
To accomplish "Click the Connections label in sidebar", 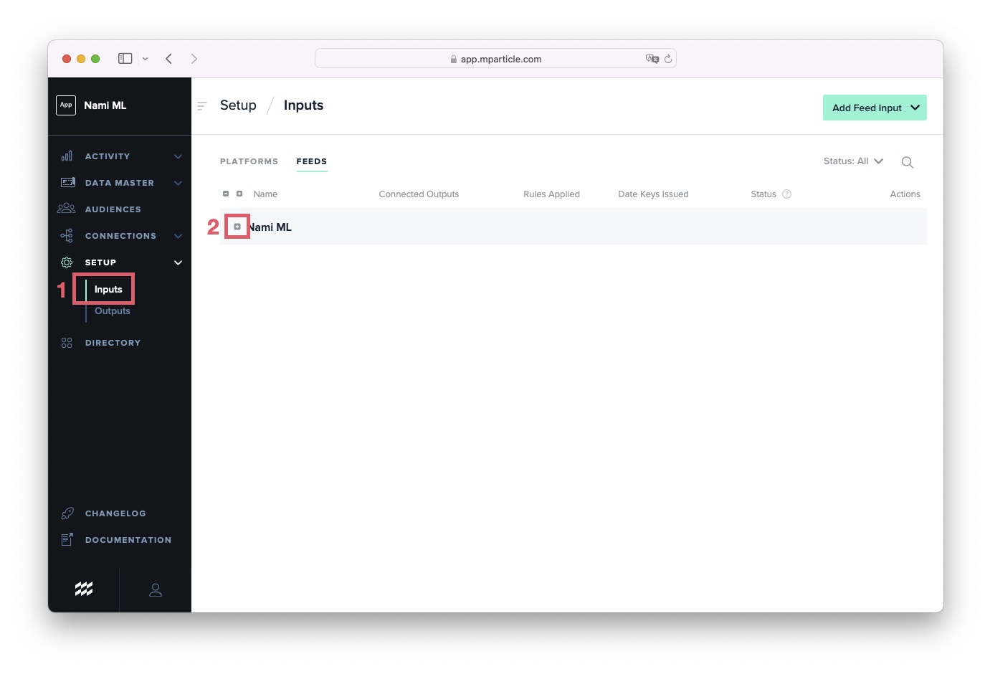I will pyautogui.click(x=120, y=236).
